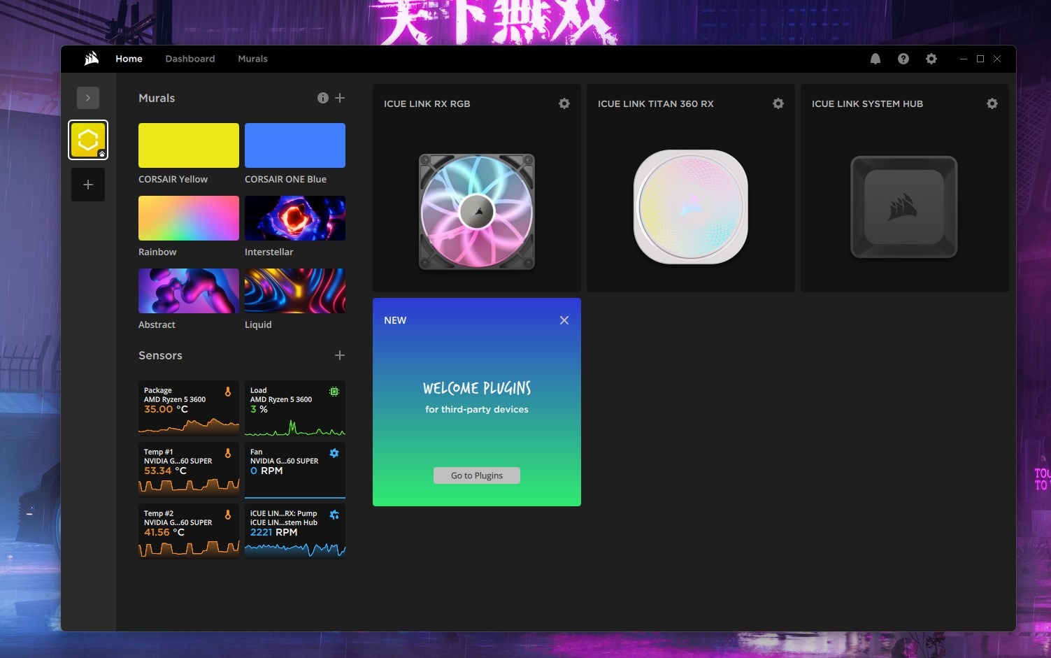Viewport: 1051px width, 658px height.
Task: Click thermometer icon on Package sensor
Action: (228, 392)
